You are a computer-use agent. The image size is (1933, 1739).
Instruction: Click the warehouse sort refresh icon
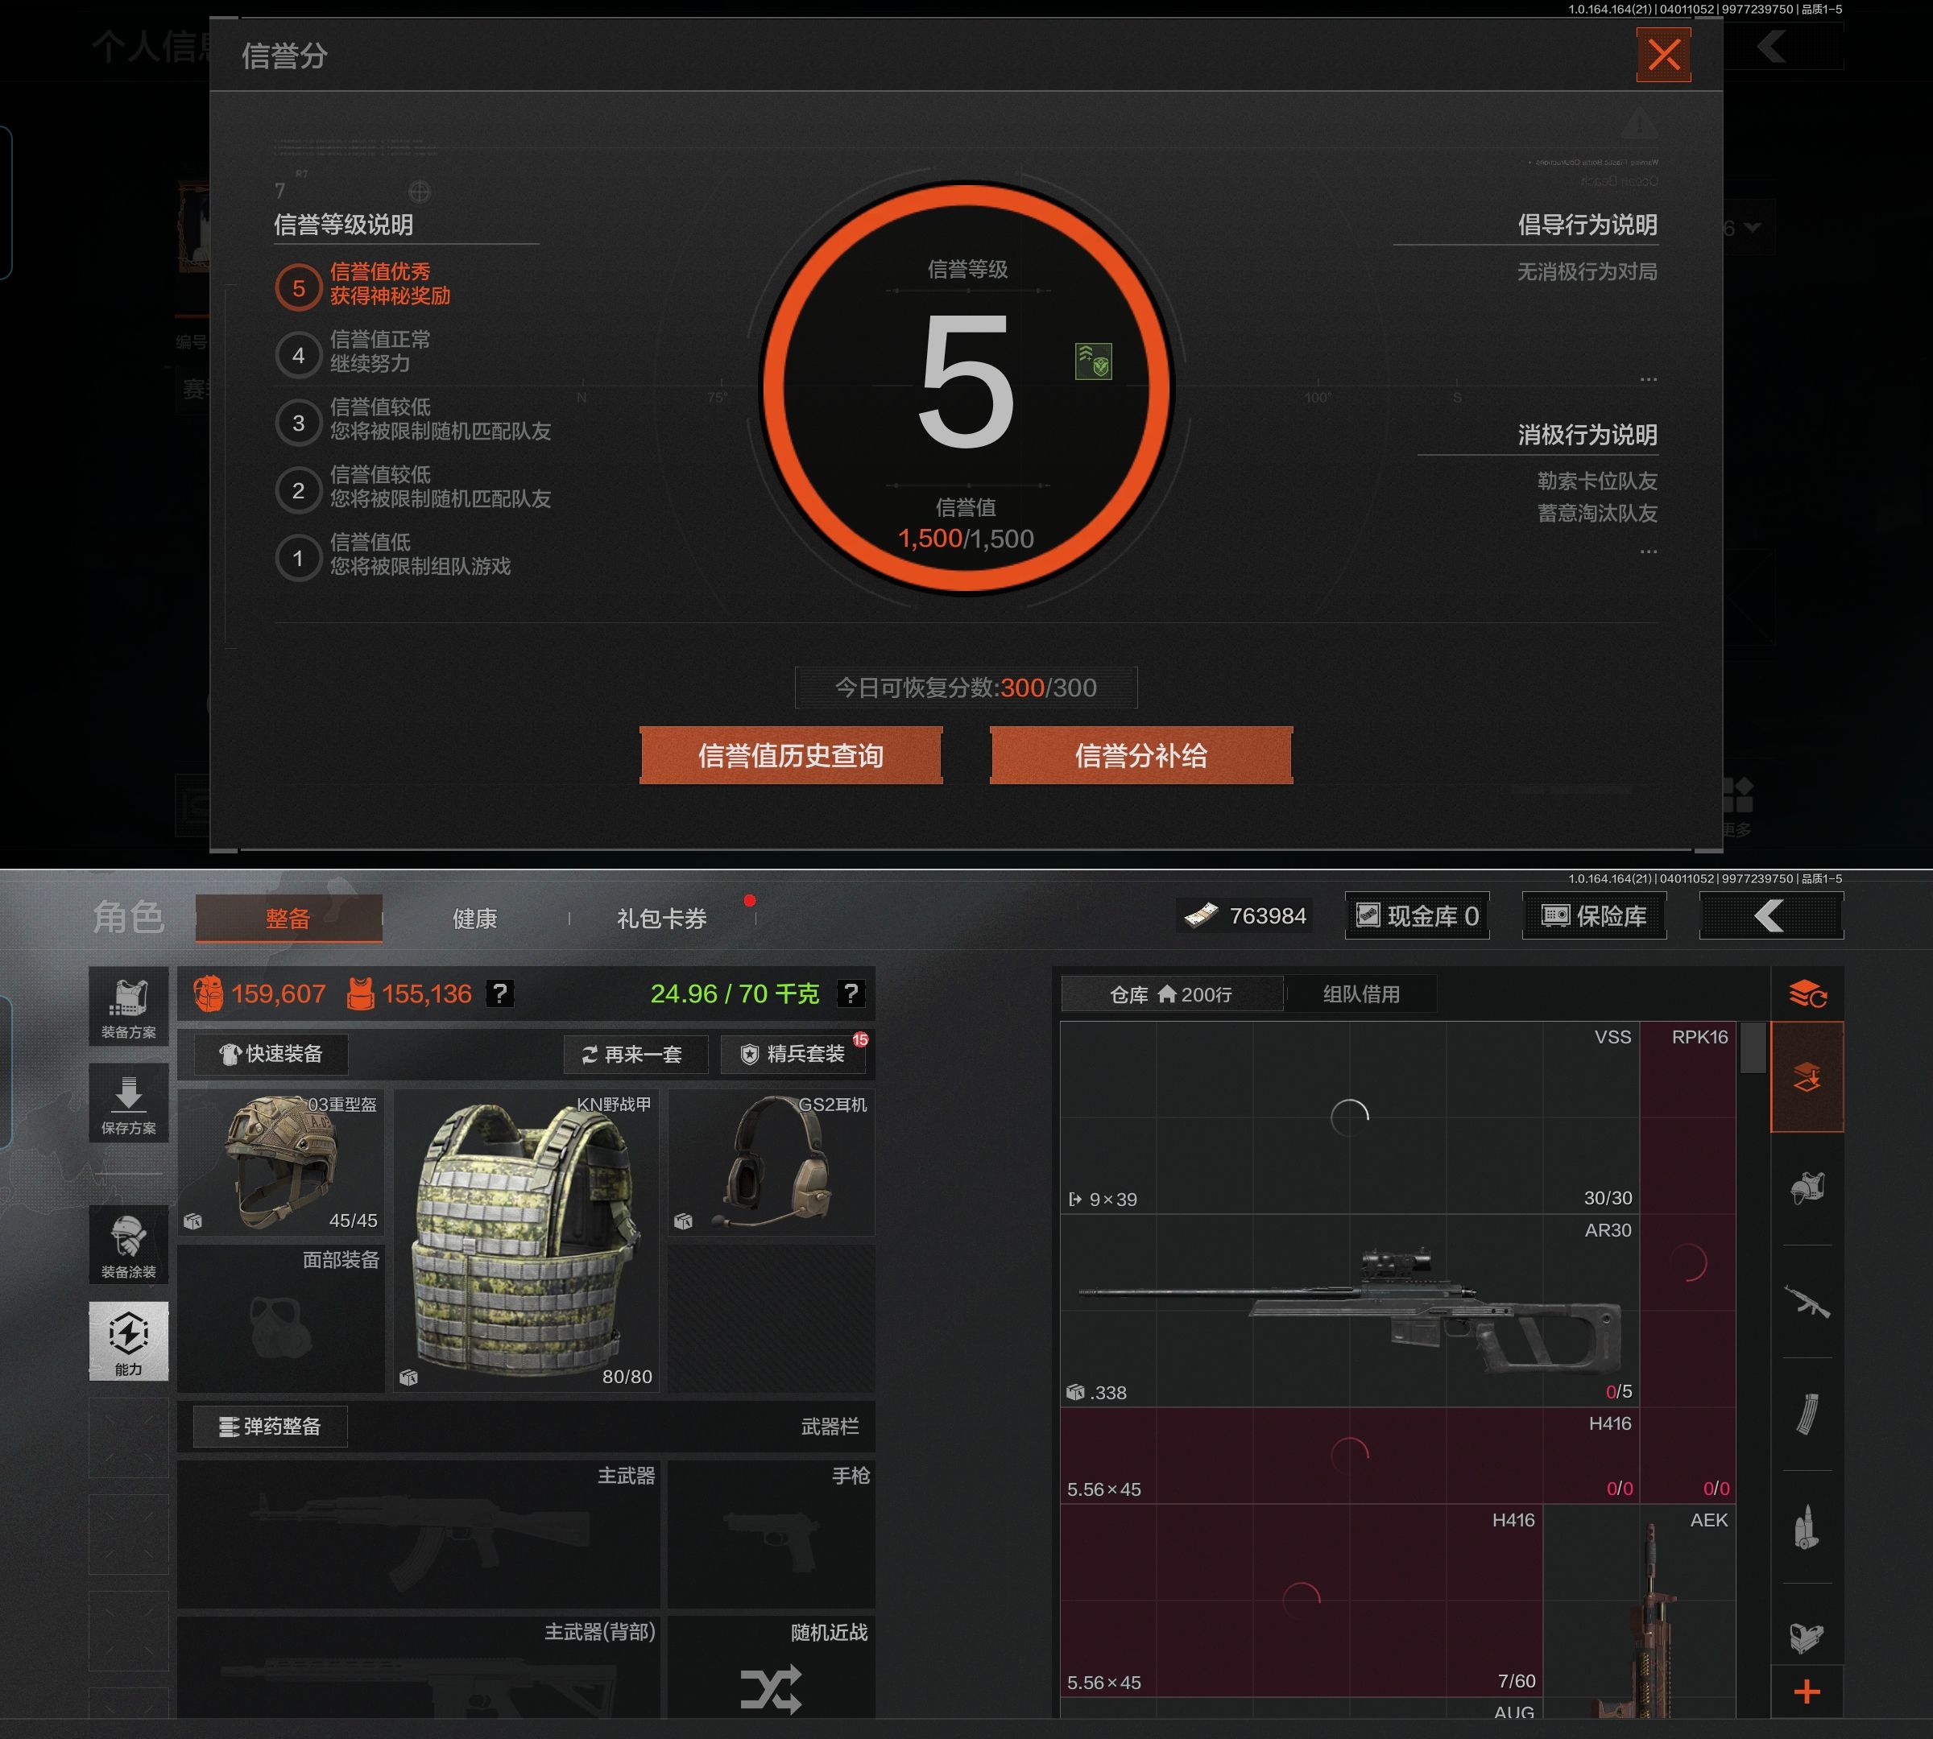1807,994
